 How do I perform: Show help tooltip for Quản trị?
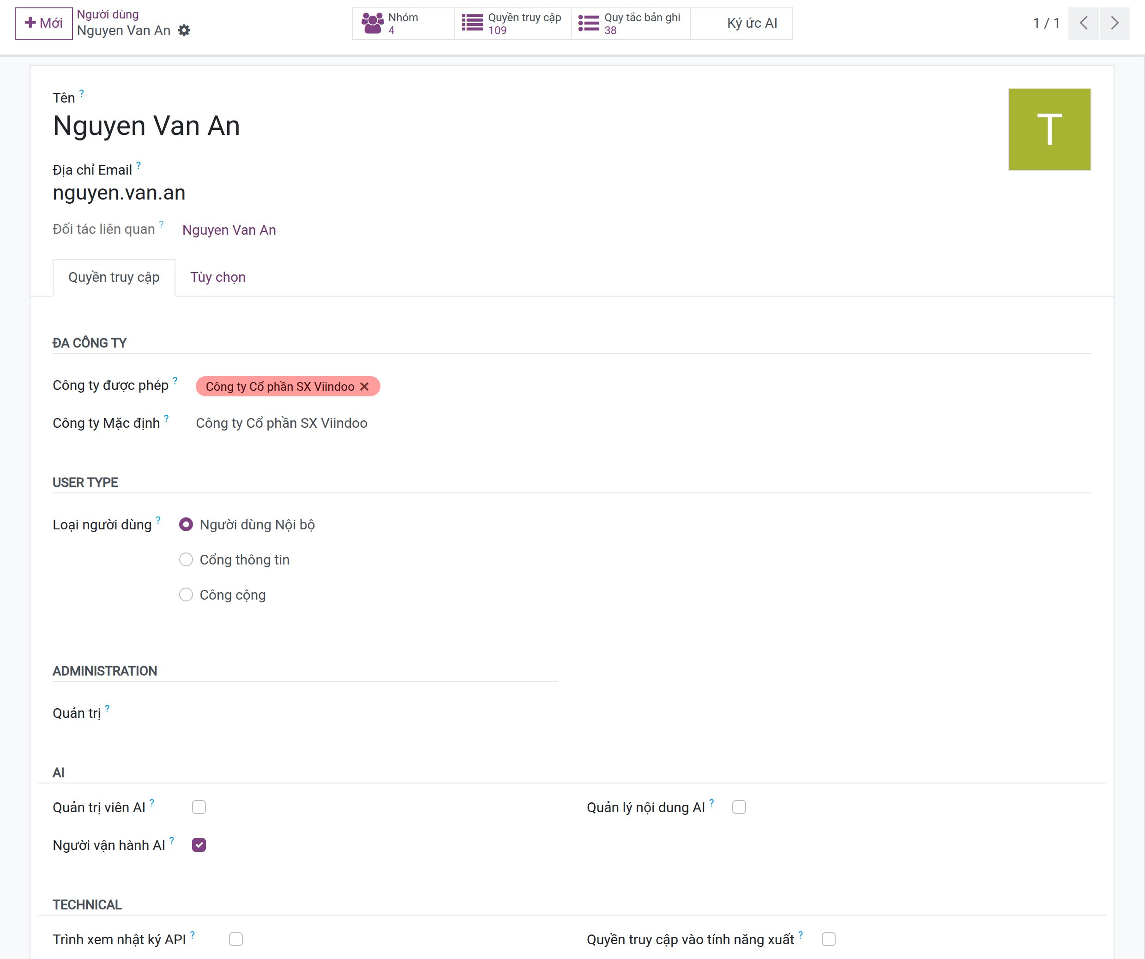click(x=108, y=709)
